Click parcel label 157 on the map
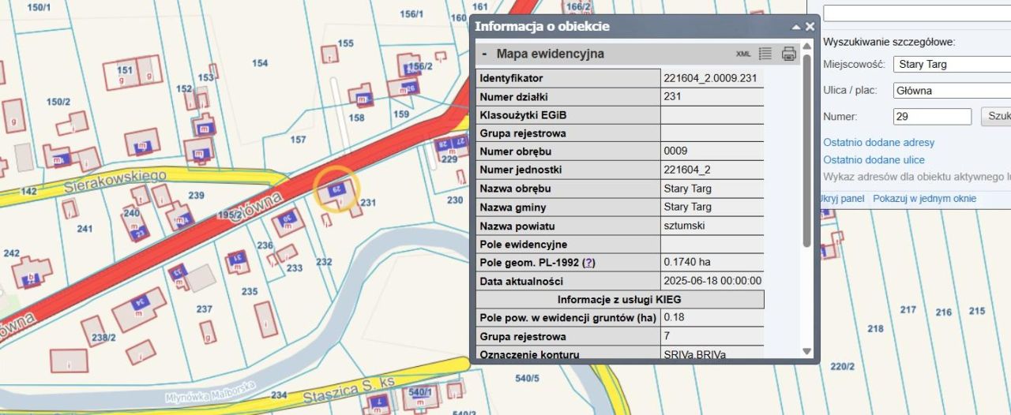Viewport: 1011px width, 415px height. click(298, 140)
